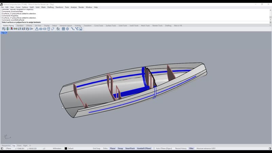Click the pipe elbow icon
This screenshot has height=153, width=272.
pyautogui.click(x=53, y=29)
